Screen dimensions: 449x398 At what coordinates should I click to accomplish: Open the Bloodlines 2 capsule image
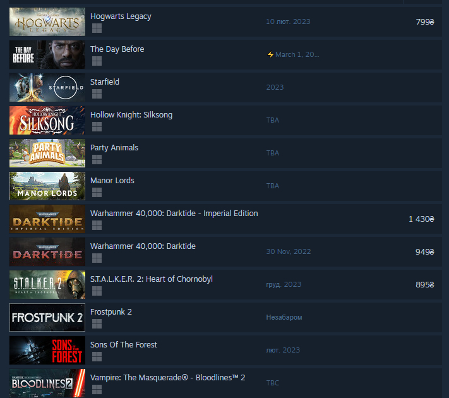(47, 383)
